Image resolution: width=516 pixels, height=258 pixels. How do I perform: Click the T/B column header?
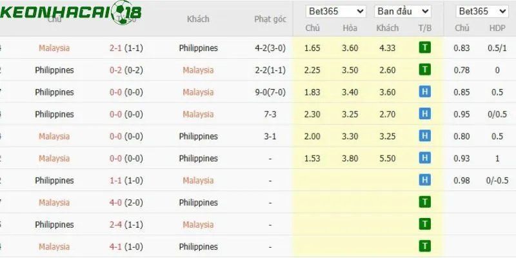pyautogui.click(x=425, y=28)
